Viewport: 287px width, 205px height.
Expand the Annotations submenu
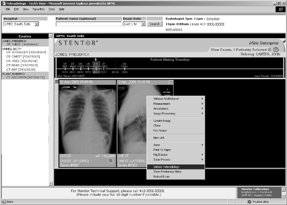pos(176,109)
